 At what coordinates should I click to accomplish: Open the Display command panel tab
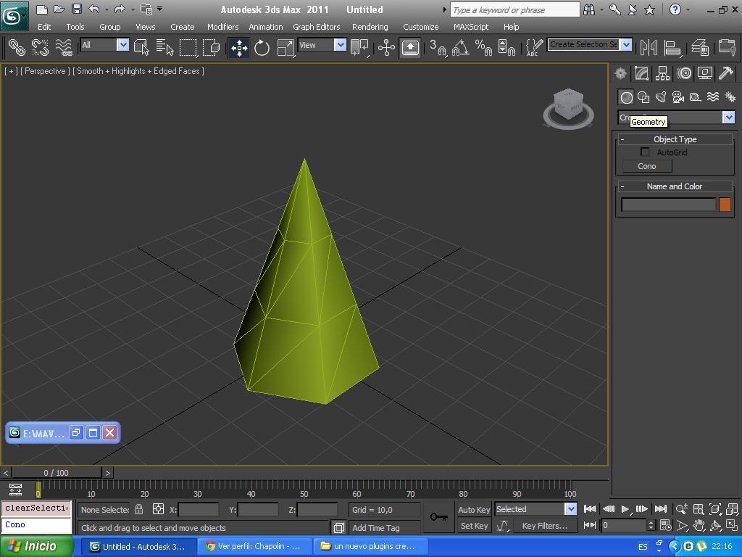click(704, 73)
